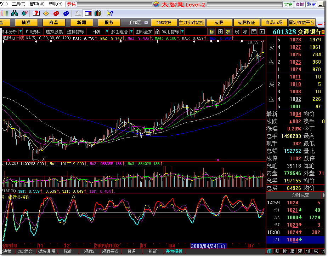Image resolution: width=328 pixels, height=257 pixels.
Task: Open the 日线 period dropdown arrow
Action: coord(107,31)
